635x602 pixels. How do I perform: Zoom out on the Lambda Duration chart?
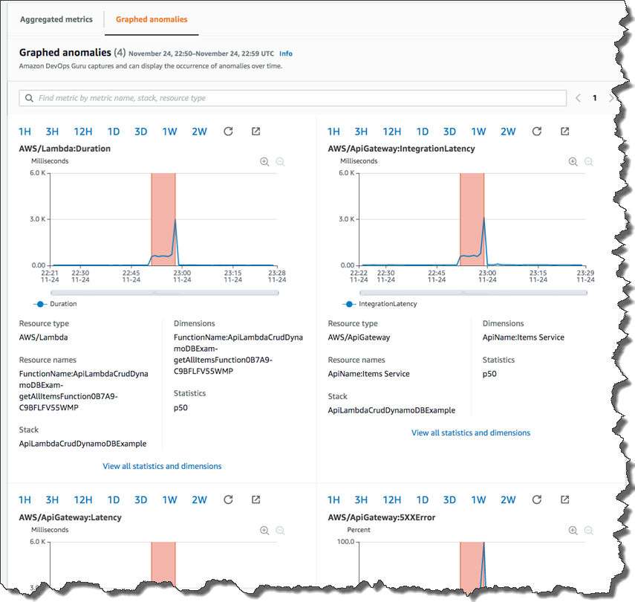(x=280, y=162)
